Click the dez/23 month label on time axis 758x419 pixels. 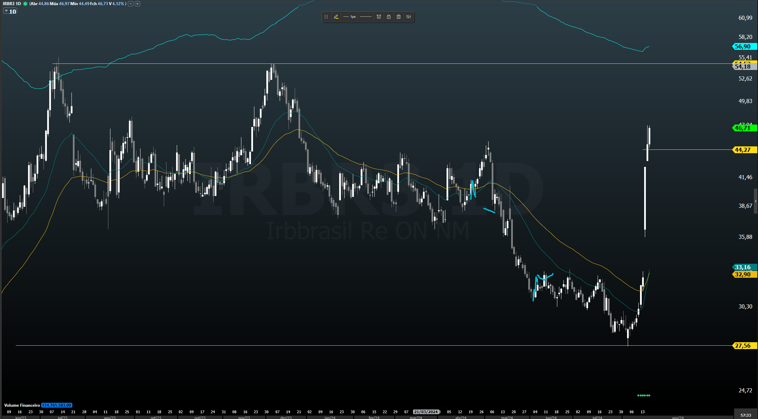286,417
